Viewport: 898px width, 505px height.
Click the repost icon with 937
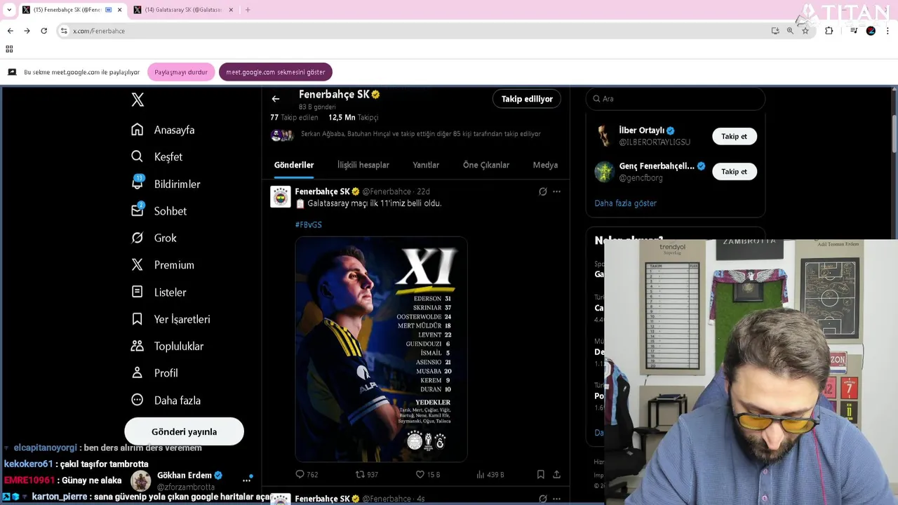[367, 475]
